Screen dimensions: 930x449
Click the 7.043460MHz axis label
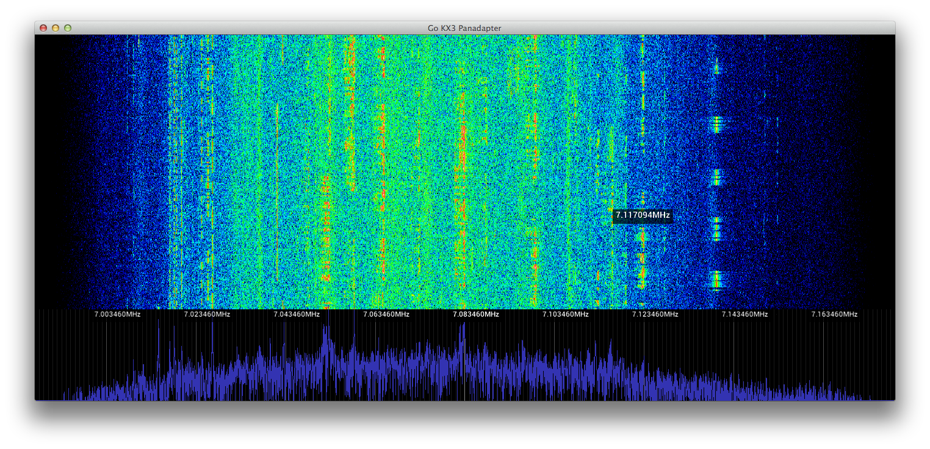(x=297, y=314)
